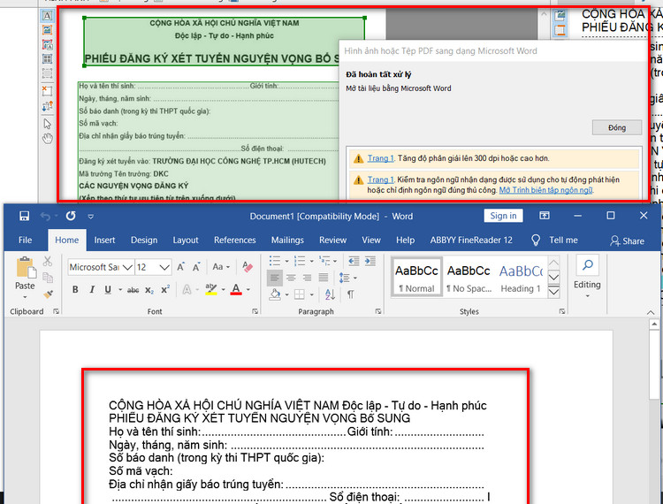Choose the table area tool in FineReader toolbar
The width and height of the screenshot is (663, 504).
click(x=48, y=58)
